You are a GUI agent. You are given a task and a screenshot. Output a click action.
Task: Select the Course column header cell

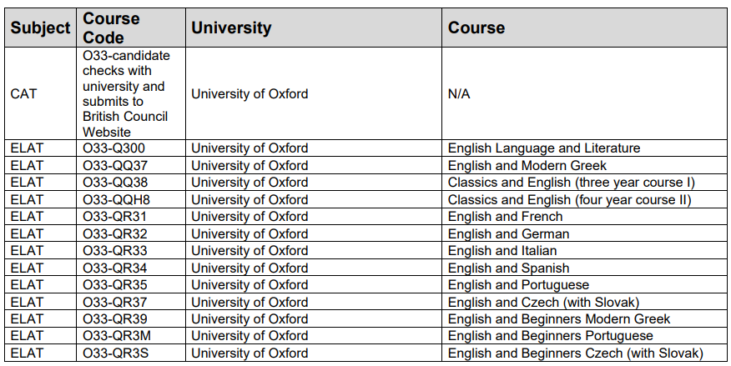584,28
